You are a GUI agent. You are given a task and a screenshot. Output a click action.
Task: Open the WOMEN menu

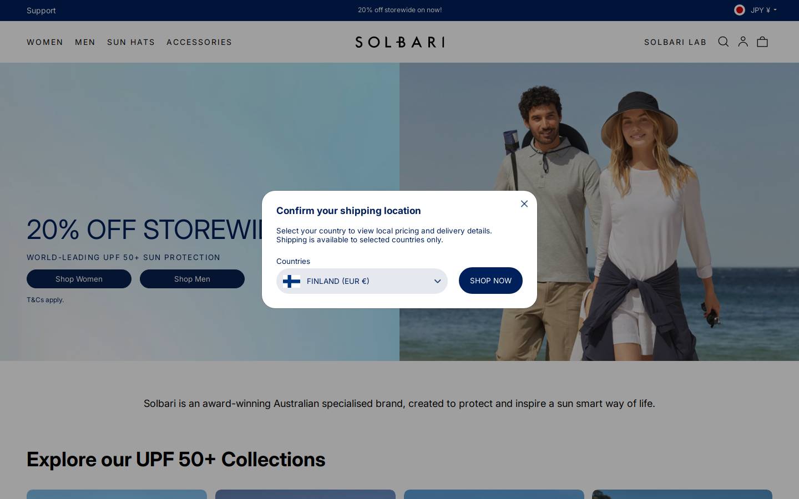click(45, 42)
